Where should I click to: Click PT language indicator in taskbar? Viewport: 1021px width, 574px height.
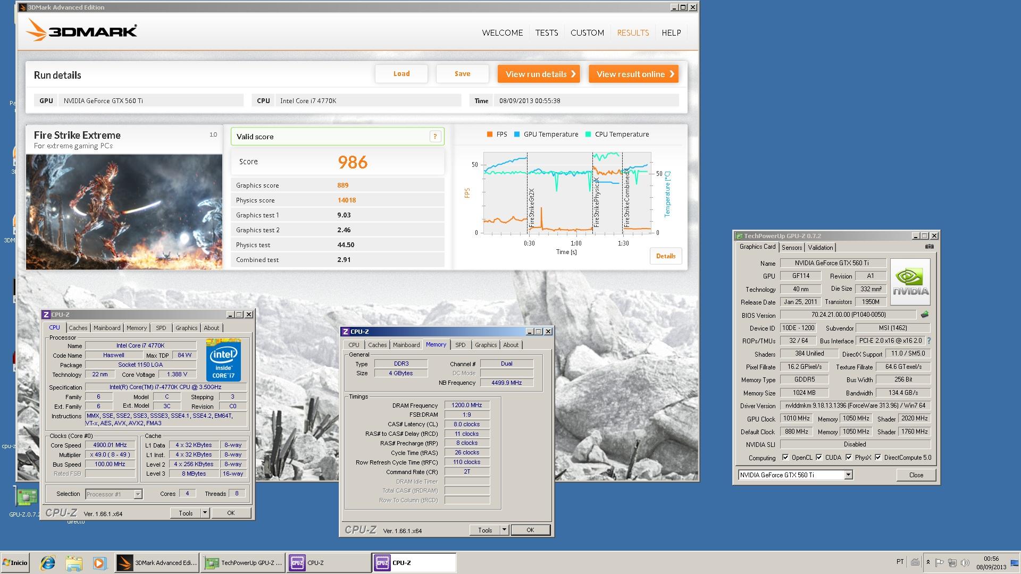click(900, 562)
